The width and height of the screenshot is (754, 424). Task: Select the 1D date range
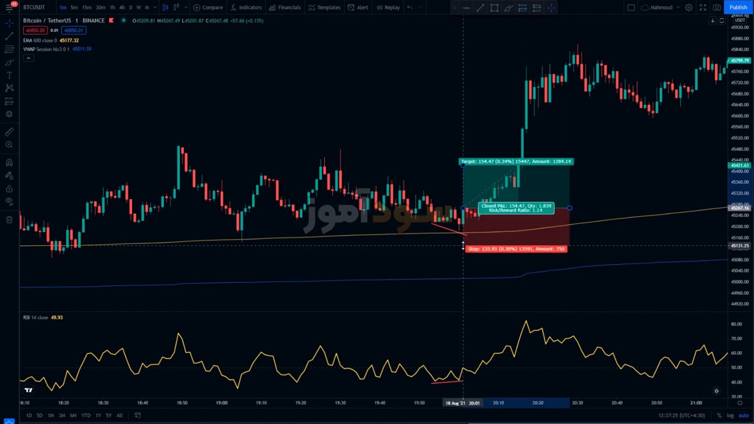[x=29, y=415]
